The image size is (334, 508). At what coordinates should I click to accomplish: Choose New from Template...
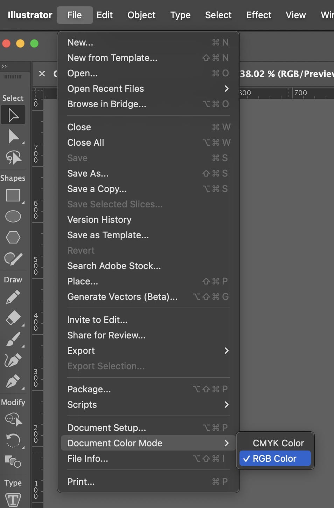tap(148, 58)
